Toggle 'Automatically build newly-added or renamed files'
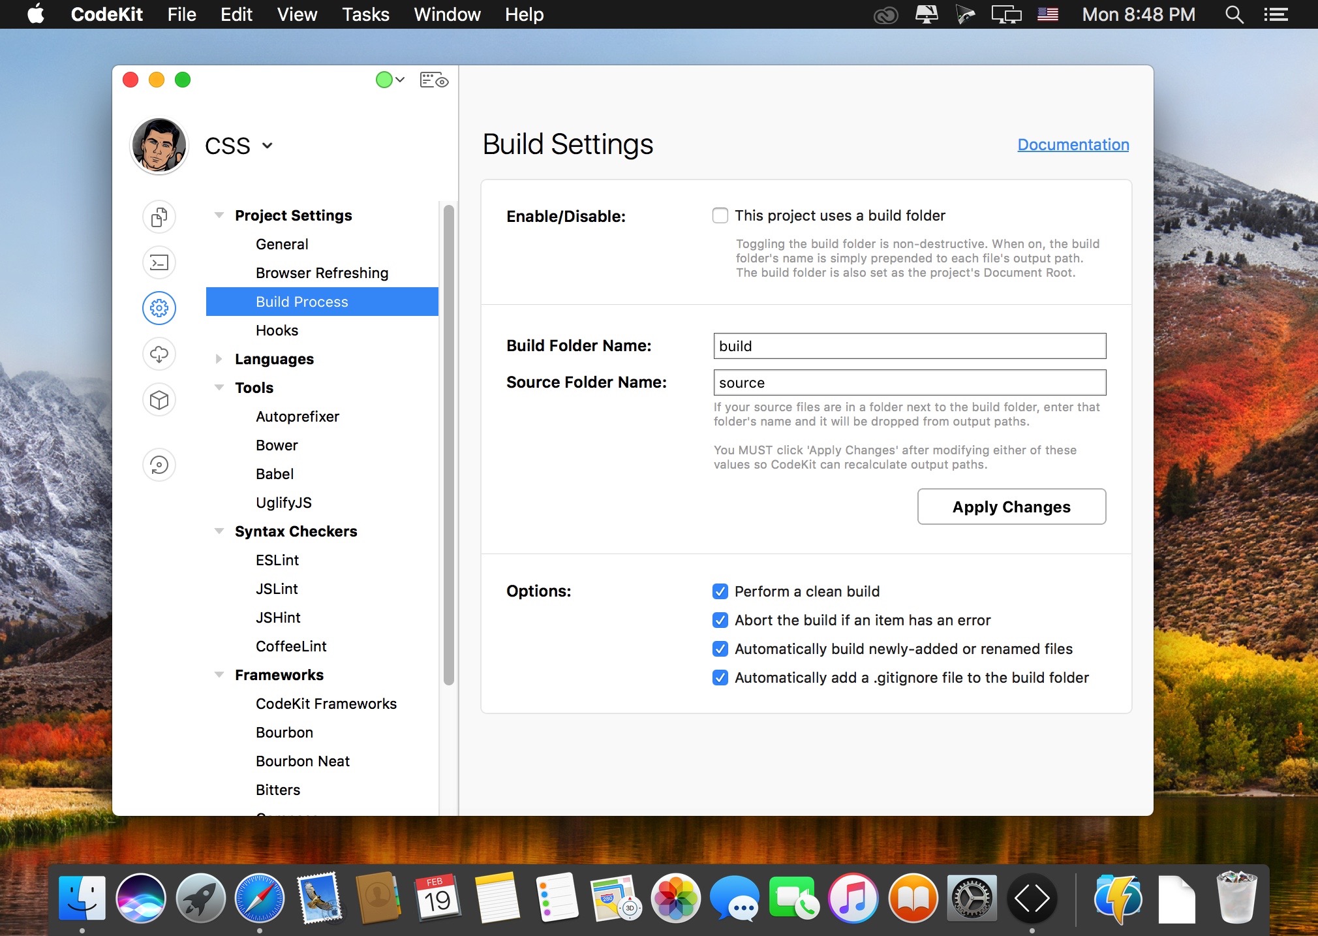The image size is (1318, 936). [720, 649]
